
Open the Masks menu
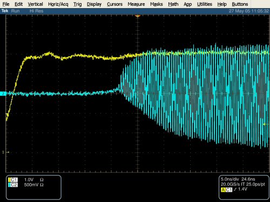pyautogui.click(x=157, y=4)
